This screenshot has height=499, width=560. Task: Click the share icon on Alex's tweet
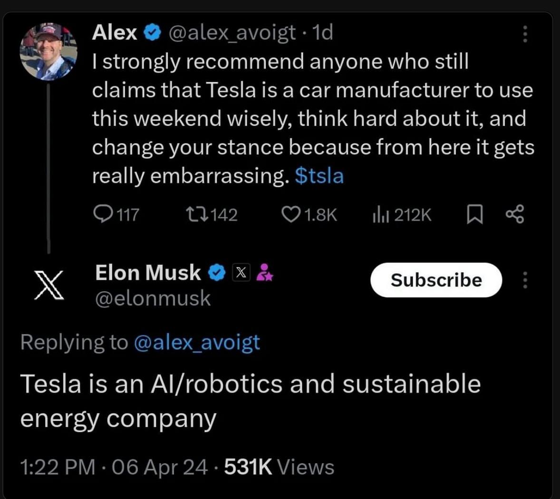point(514,215)
